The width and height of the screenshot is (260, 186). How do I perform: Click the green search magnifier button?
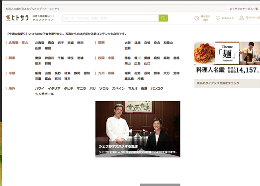click(163, 18)
